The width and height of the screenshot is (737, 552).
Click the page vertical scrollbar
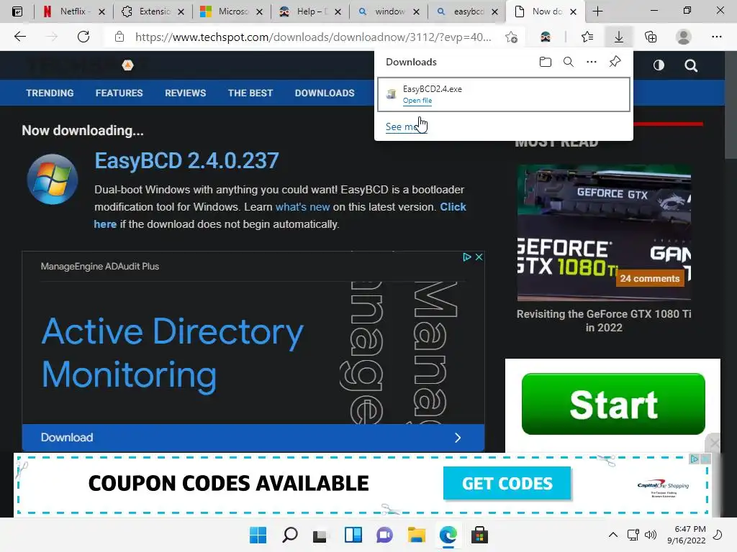[731, 106]
